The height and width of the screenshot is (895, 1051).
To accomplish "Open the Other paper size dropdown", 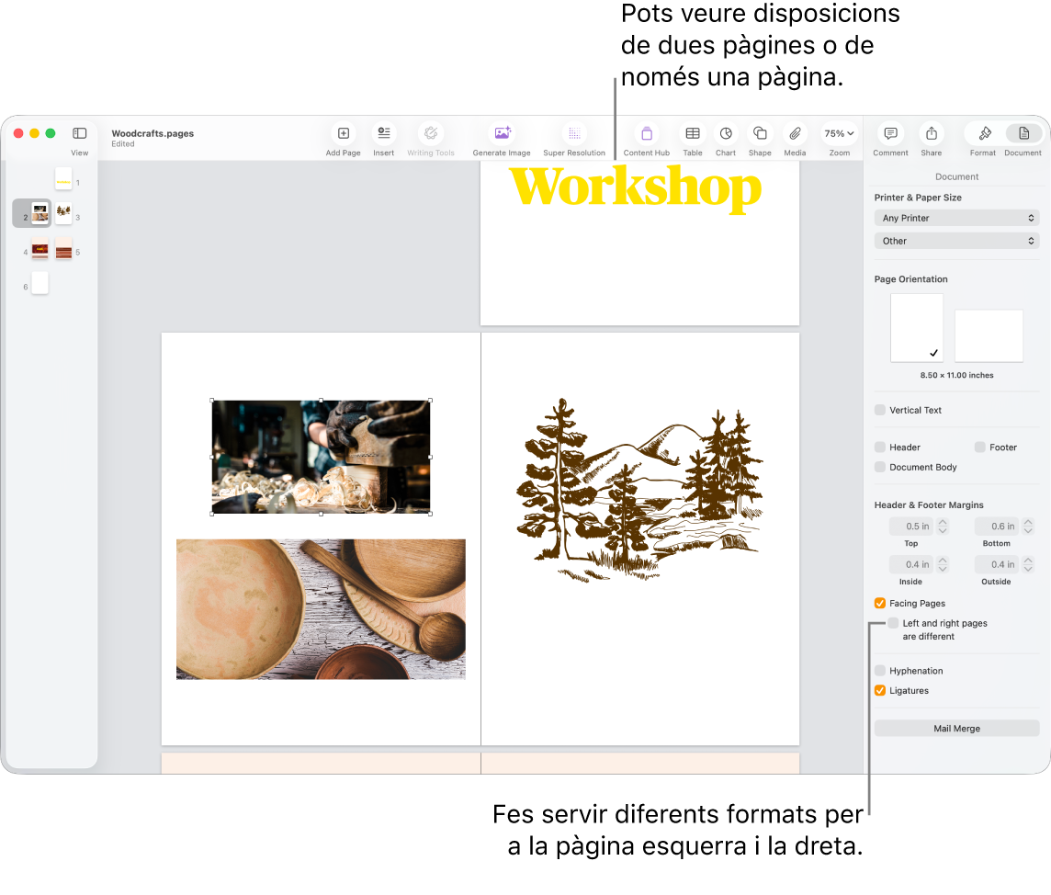I will pos(956,240).
